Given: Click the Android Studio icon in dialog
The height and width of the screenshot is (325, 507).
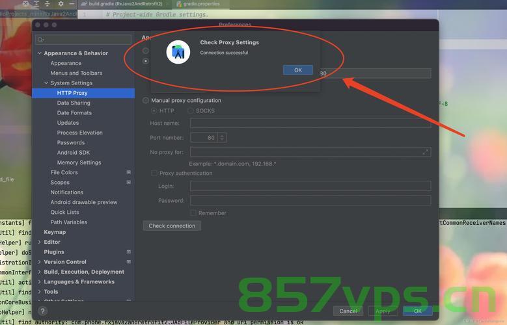Looking at the screenshot, I should pyautogui.click(x=178, y=52).
